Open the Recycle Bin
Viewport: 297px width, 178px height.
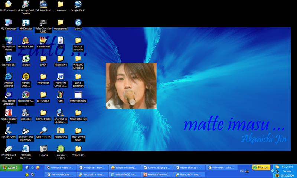8,58
